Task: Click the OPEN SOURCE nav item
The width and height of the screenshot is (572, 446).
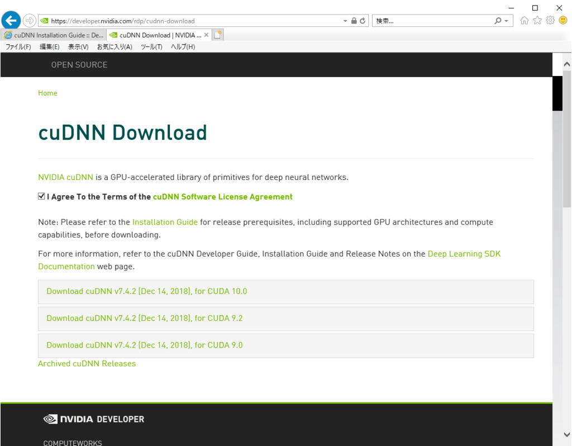Action: tap(79, 65)
